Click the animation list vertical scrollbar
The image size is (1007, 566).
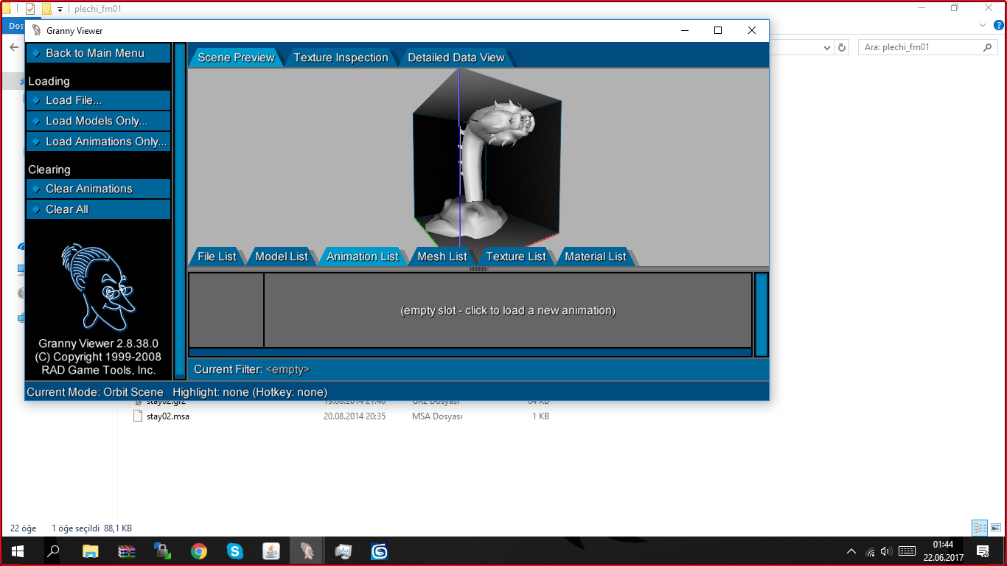[x=762, y=315]
